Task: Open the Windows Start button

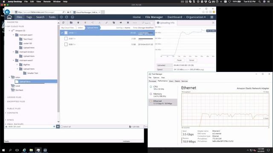Action: pyautogui.click(x=3, y=150)
